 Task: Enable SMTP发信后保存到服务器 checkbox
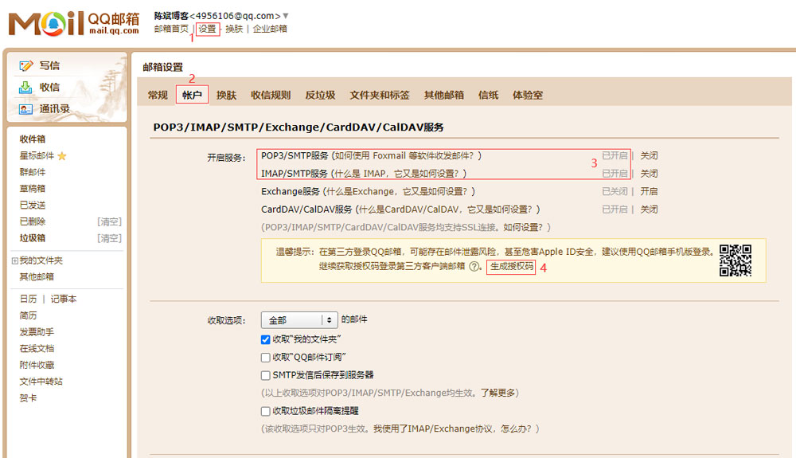click(266, 375)
